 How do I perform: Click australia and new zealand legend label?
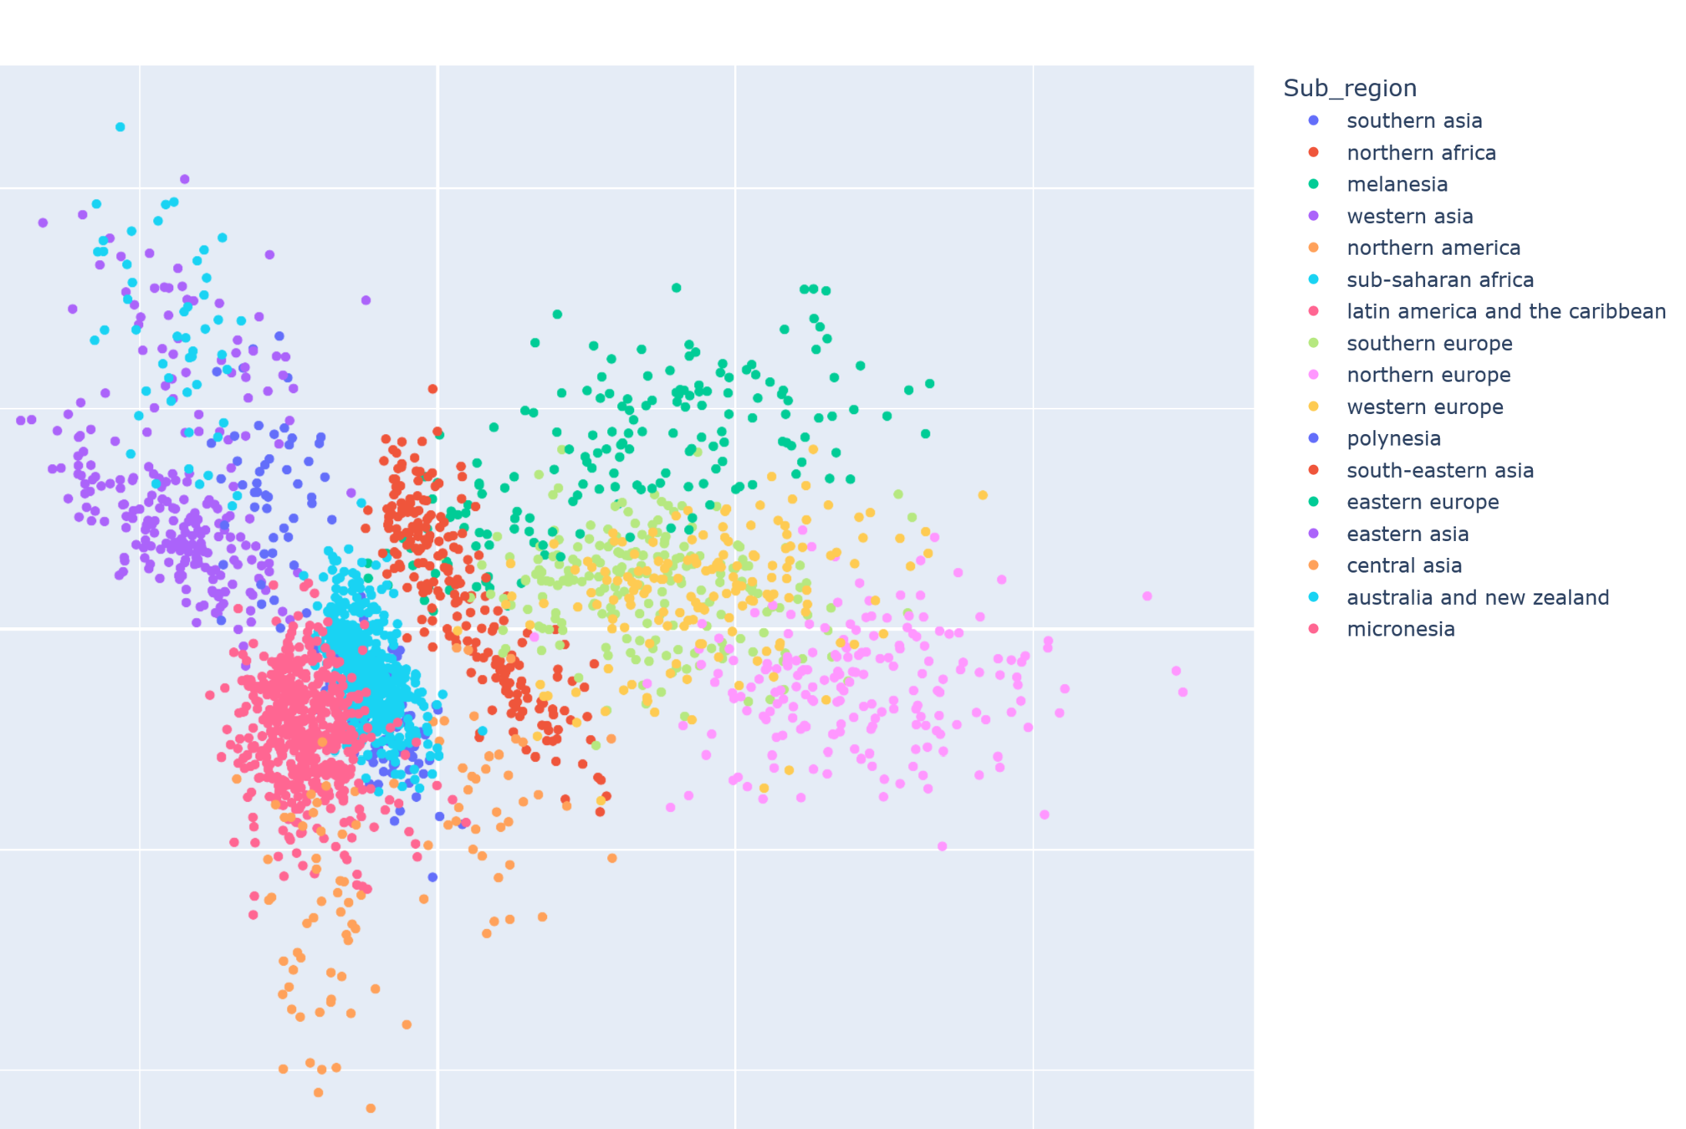pyautogui.click(x=1477, y=598)
